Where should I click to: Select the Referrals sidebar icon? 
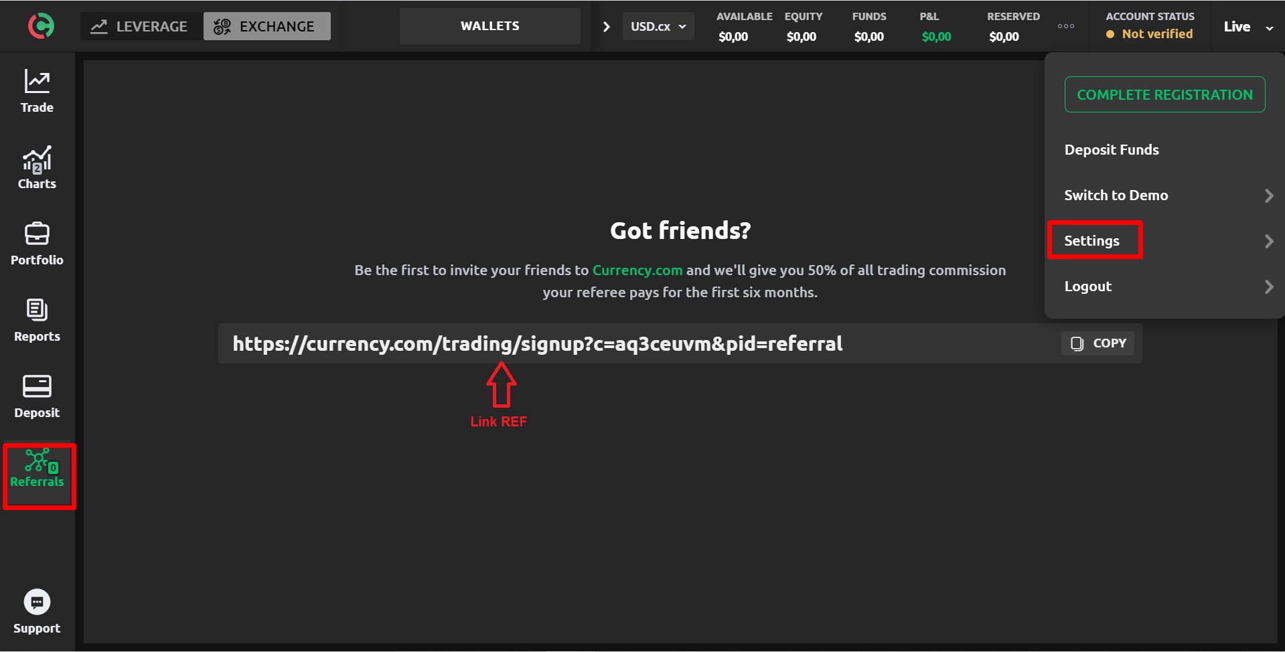point(37,468)
